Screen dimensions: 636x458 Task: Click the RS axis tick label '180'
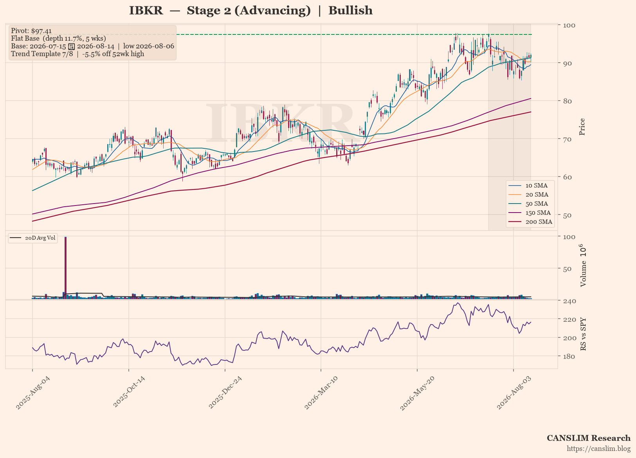click(569, 357)
